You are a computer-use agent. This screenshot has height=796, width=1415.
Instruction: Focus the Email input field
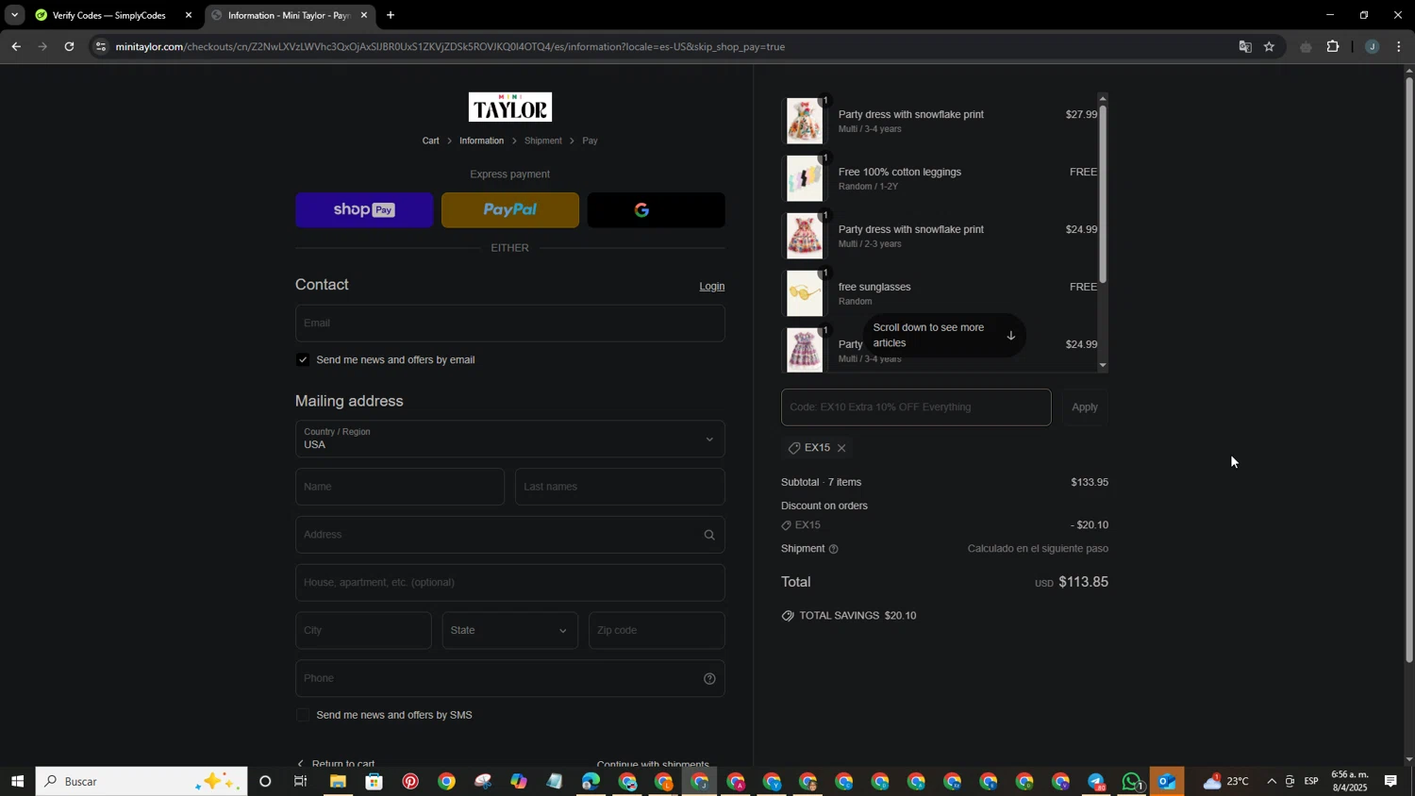pyautogui.click(x=510, y=323)
